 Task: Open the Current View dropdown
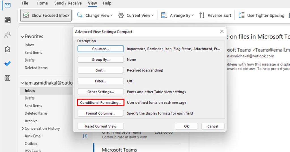(136, 16)
